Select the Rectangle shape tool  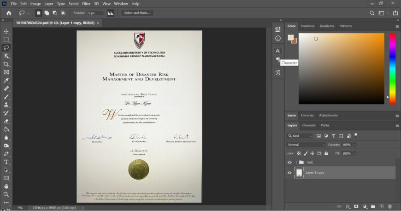click(6, 178)
